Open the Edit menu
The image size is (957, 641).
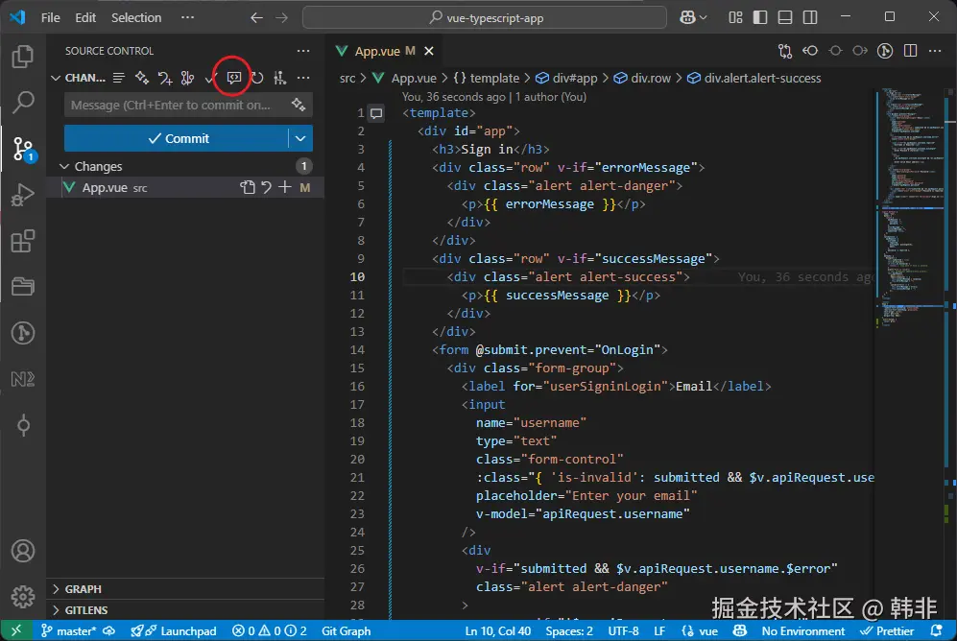point(85,17)
